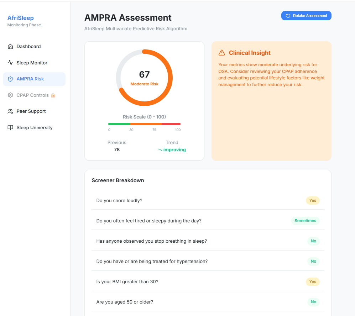Click 'Are you aged 50 or older?'
Image resolution: width=355 pixels, height=316 pixels.
tap(125, 302)
